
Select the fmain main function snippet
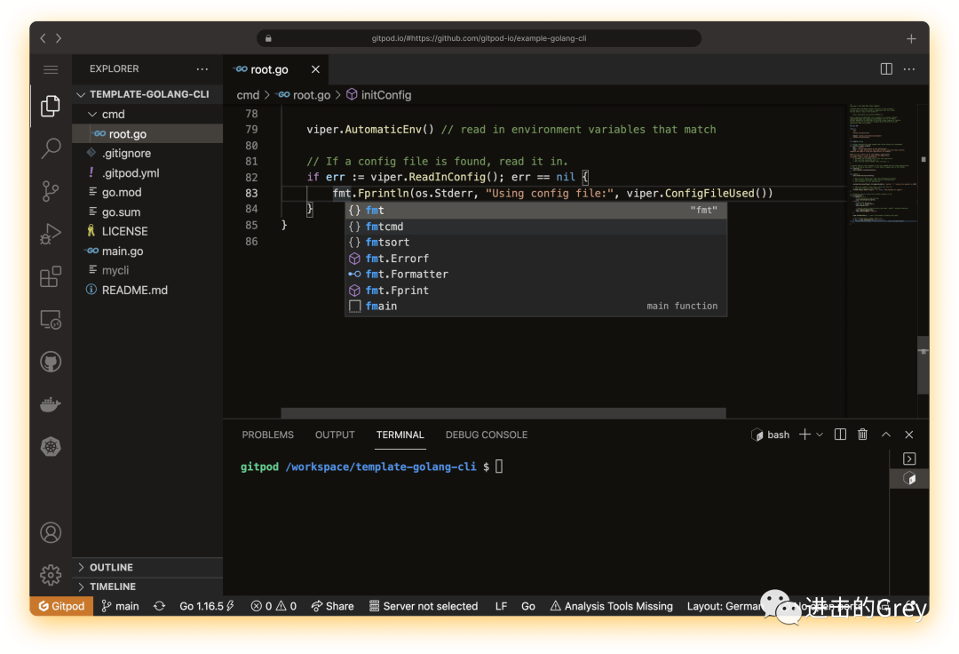point(536,306)
